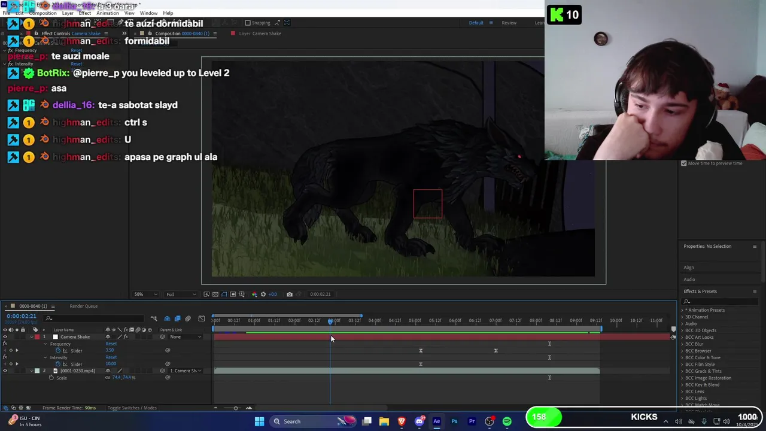This screenshot has width=766, height=431.
Task: Click Reset for Intensity effect
Action: pyautogui.click(x=111, y=358)
